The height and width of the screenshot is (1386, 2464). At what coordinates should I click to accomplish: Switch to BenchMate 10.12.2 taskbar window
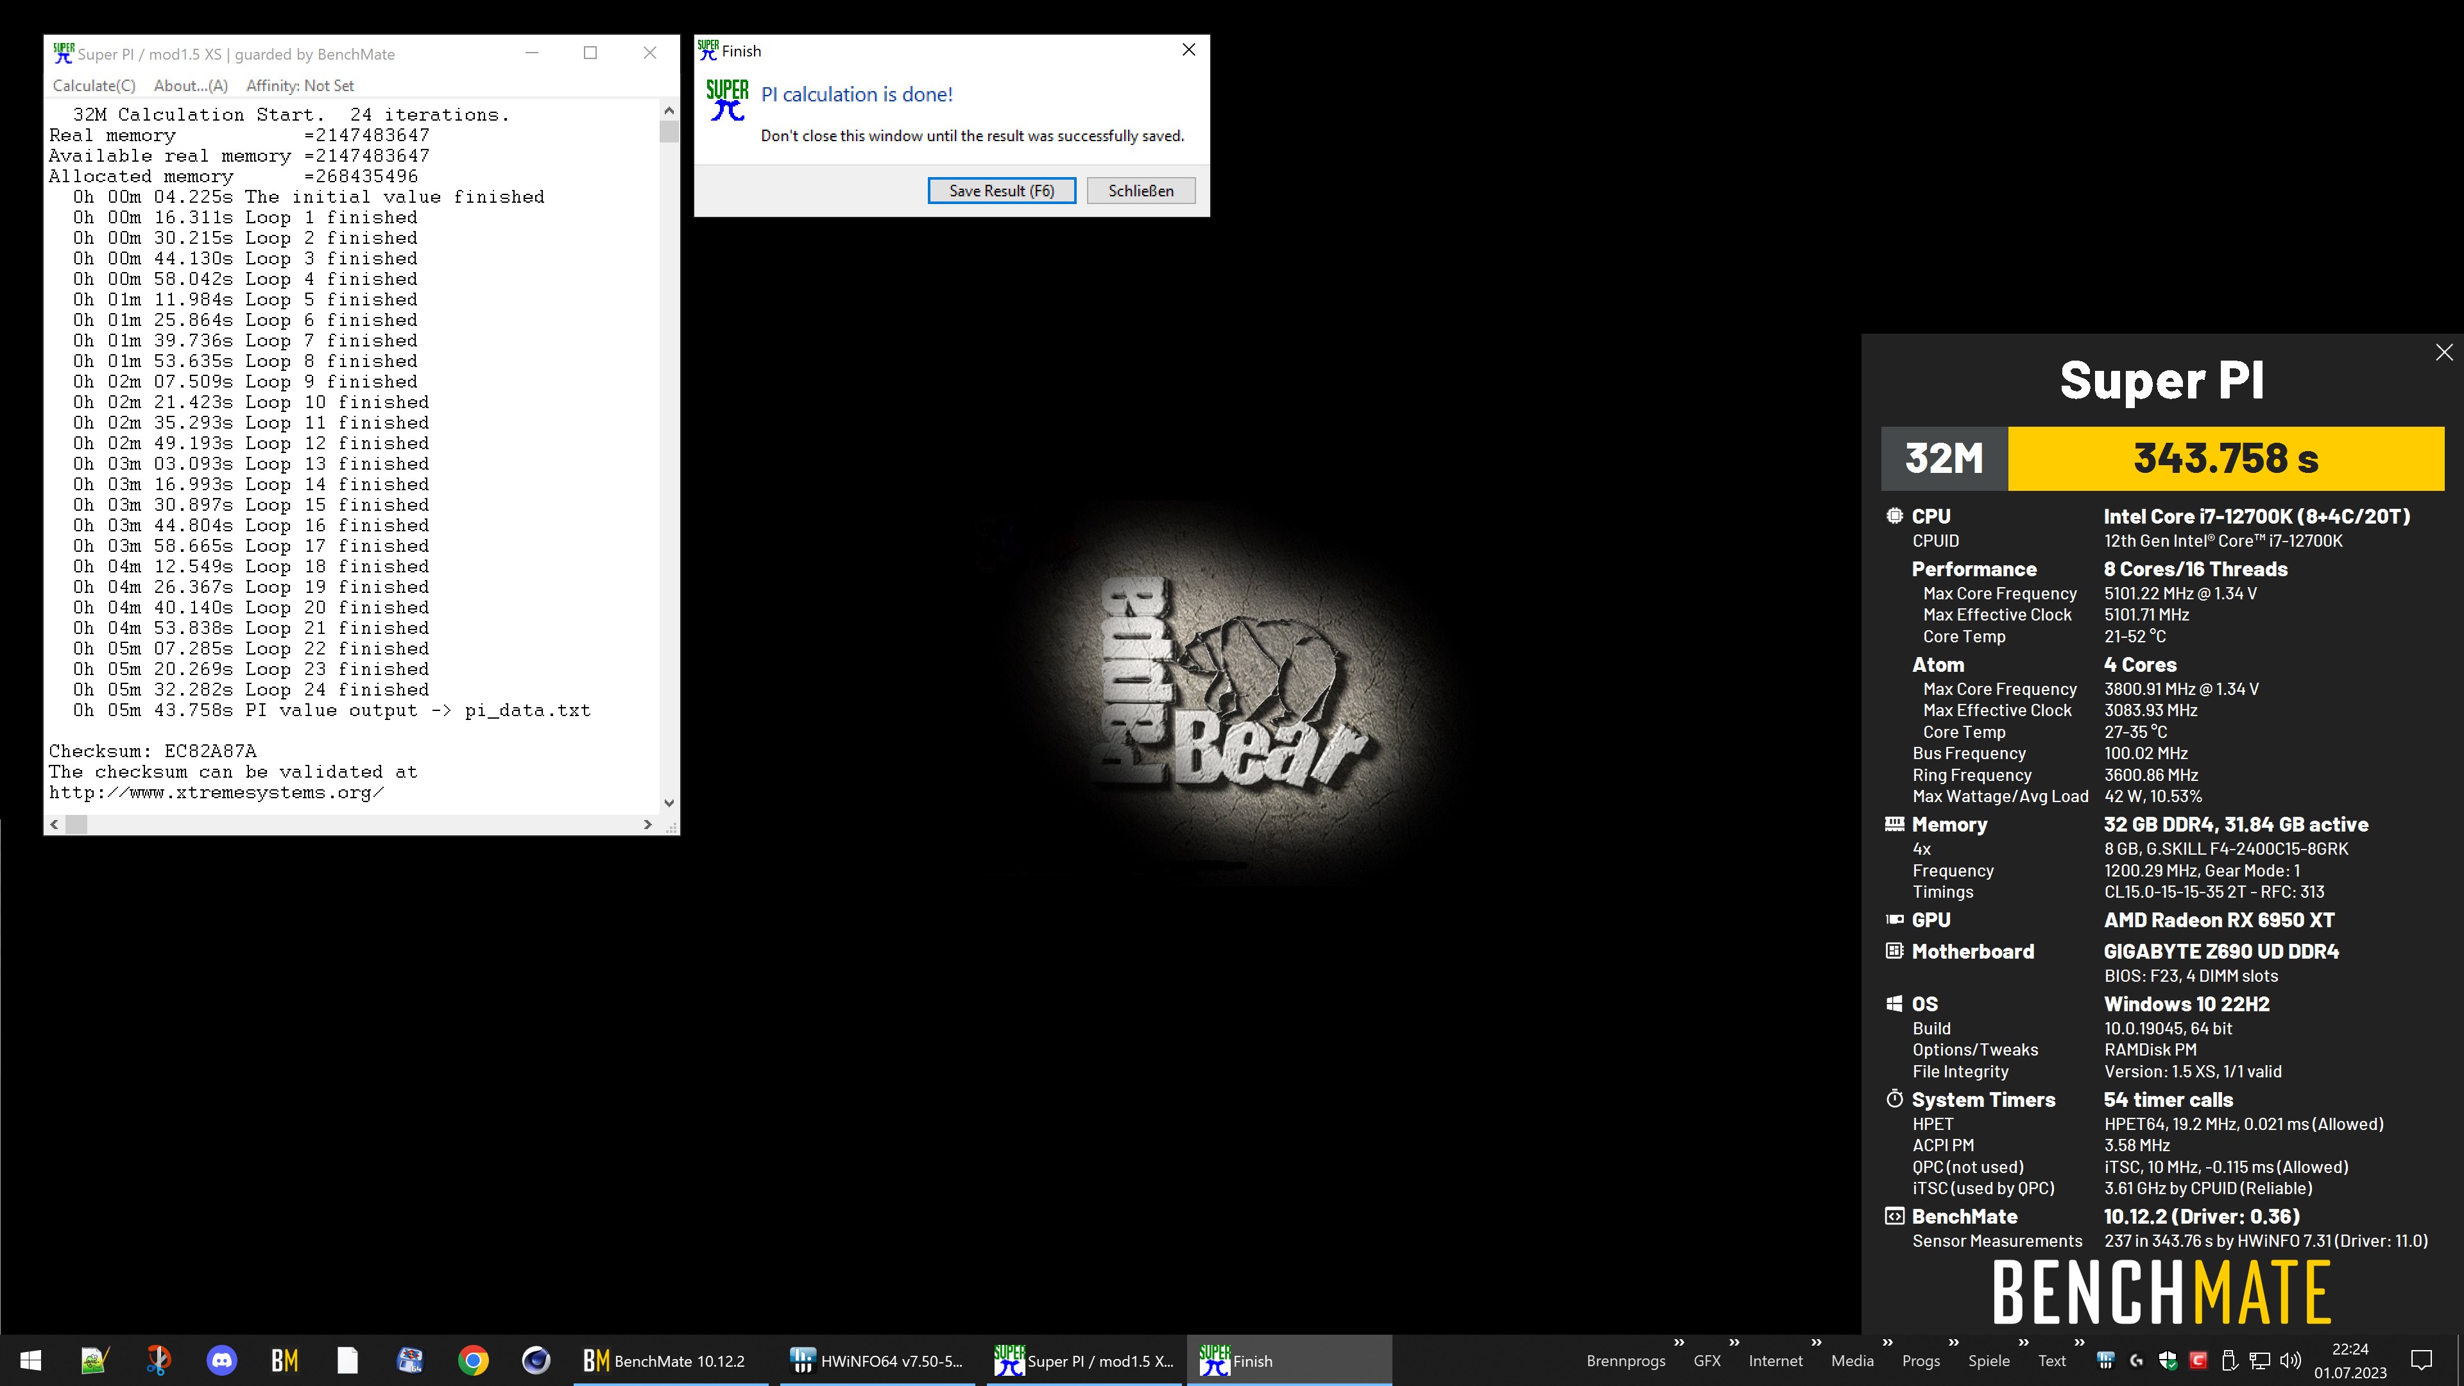tap(671, 1360)
